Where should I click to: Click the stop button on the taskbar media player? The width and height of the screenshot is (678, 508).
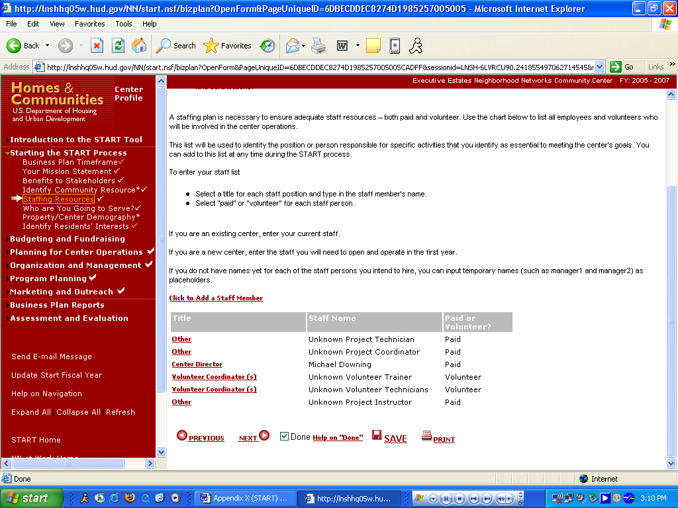pos(460,498)
